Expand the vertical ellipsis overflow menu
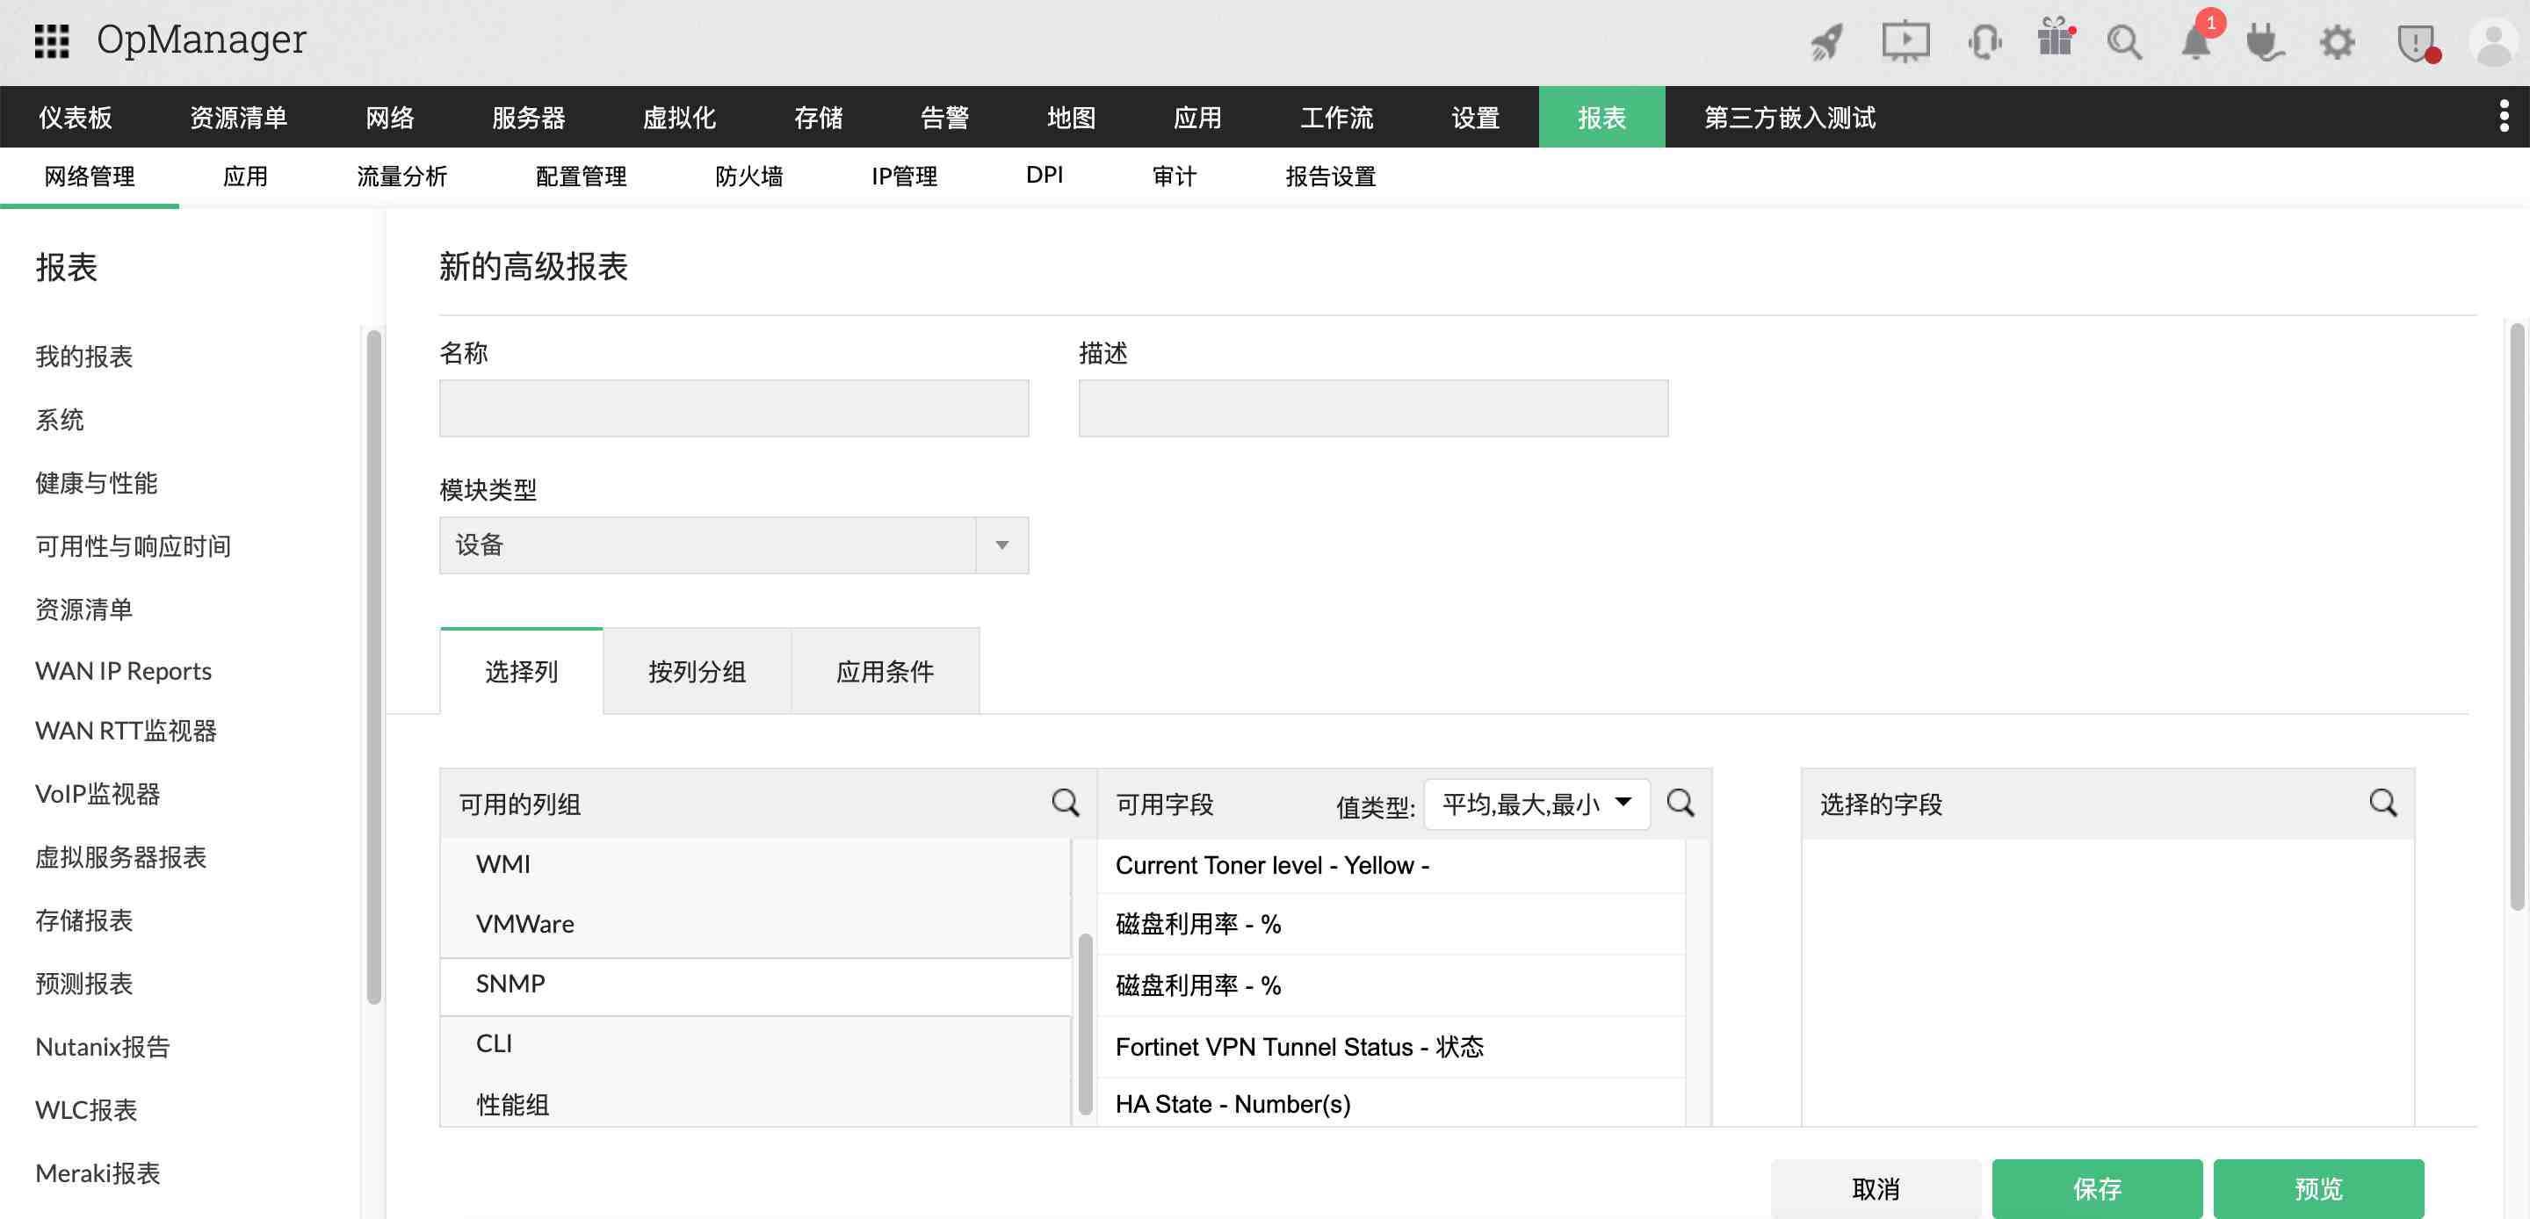2530x1219 pixels. pos(2507,116)
